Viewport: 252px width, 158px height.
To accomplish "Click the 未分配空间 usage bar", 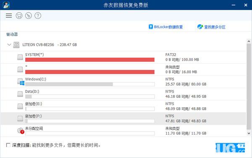I will 90,133.
